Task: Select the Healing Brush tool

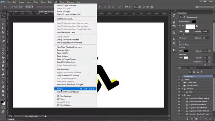Action: pos(3,41)
